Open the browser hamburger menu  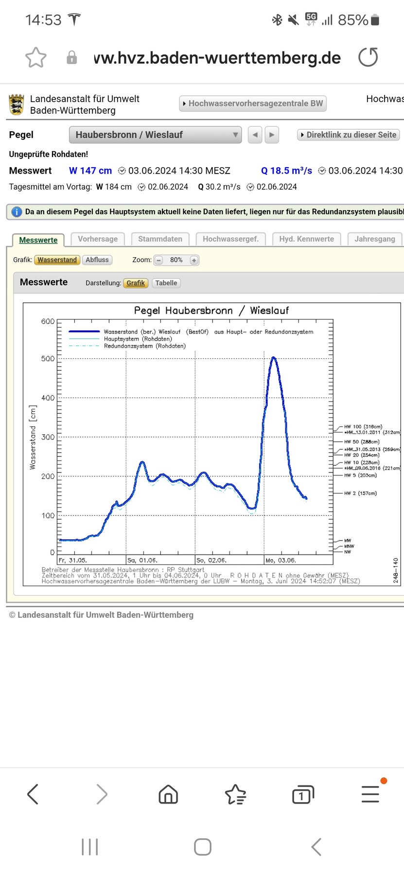(x=370, y=794)
